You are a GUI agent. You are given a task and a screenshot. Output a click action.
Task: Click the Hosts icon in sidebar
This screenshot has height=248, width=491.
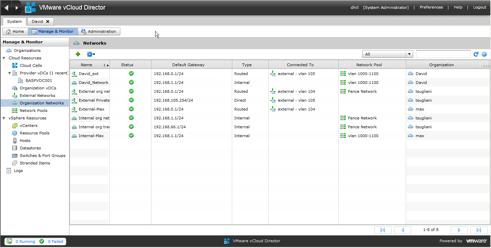[15, 141]
